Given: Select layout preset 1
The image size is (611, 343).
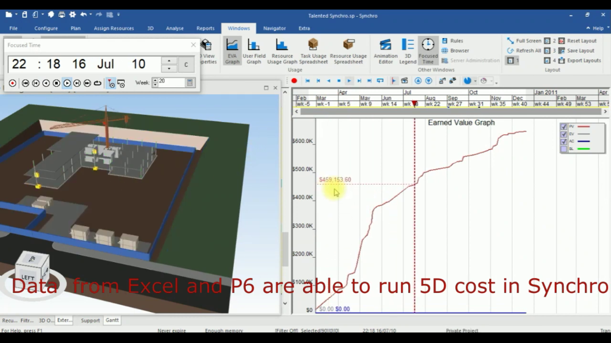Looking at the screenshot, I should coord(513,60).
